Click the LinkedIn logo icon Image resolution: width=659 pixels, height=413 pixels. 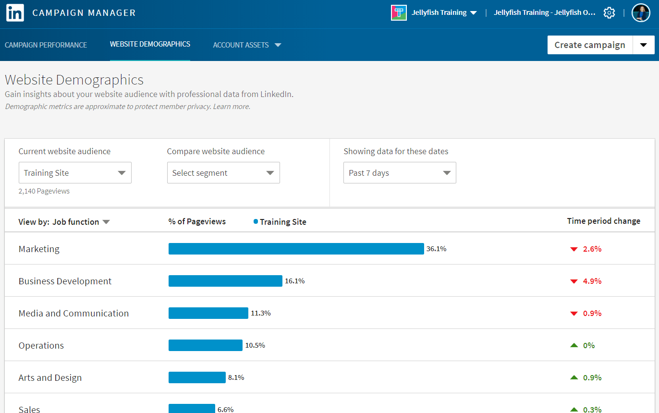(x=15, y=13)
